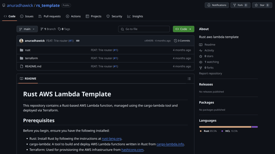Switch to the Issues tab
Viewport: 275px width, 154px height.
[x=27, y=16]
